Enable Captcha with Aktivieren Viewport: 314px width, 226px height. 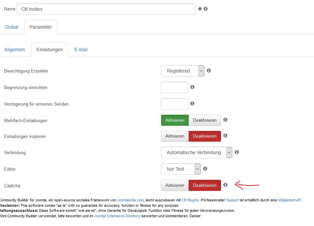pyautogui.click(x=175, y=185)
